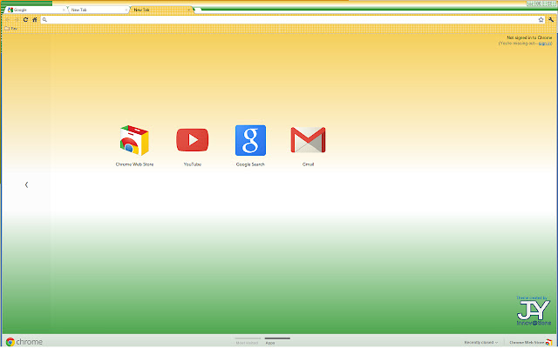Switch to the Google tab
This screenshot has height=348, width=558.
tap(35, 10)
